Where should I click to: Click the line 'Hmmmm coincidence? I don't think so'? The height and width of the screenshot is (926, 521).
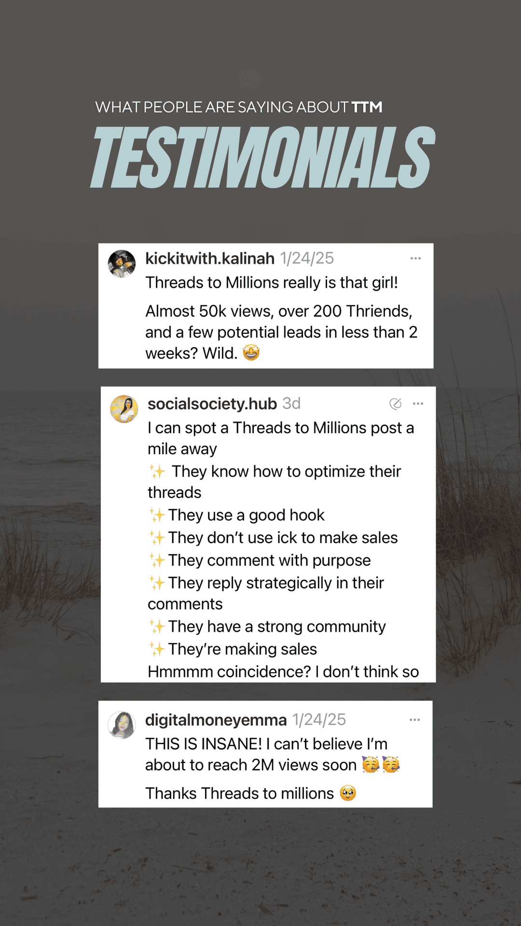(282, 671)
